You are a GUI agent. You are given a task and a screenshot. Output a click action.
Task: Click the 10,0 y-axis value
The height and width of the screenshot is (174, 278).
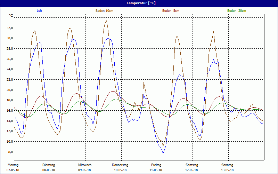tap(9, 142)
